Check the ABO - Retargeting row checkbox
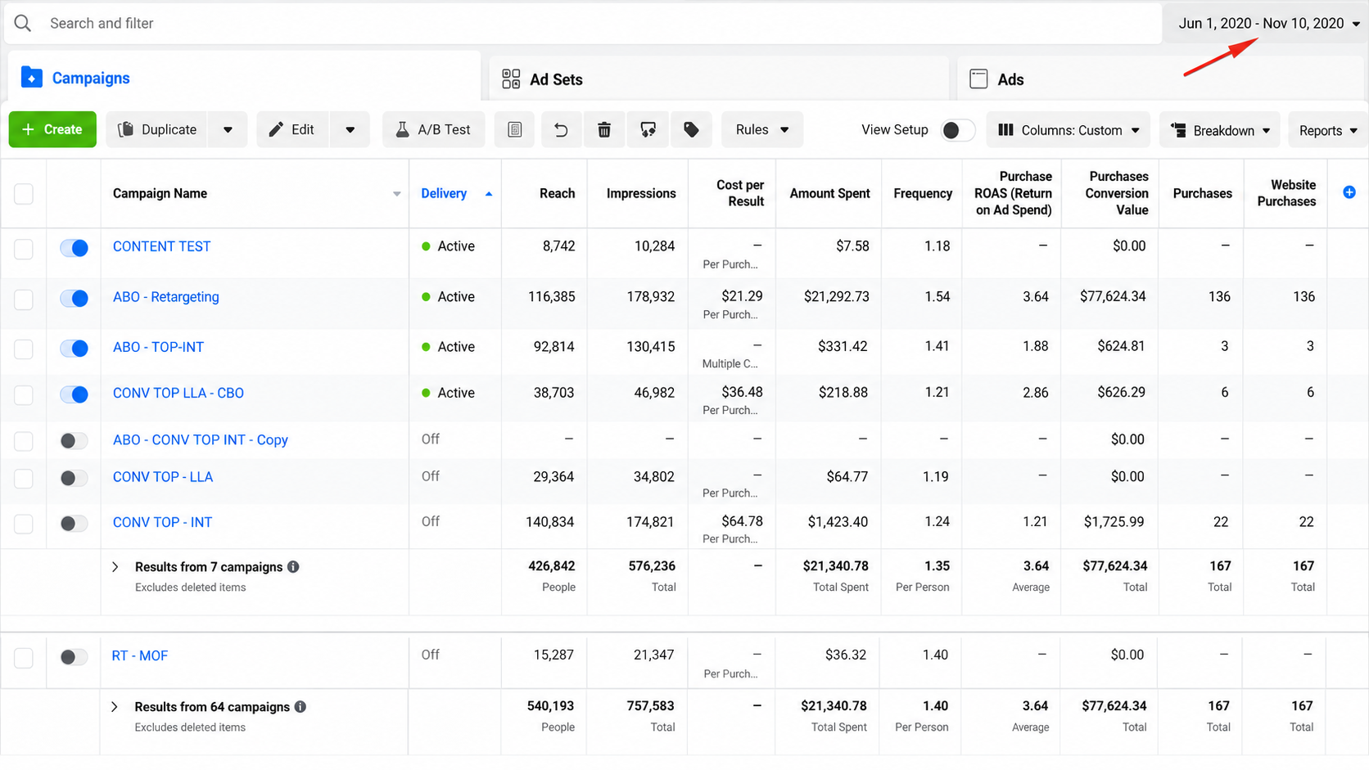The height and width of the screenshot is (770, 1369). coord(24,299)
